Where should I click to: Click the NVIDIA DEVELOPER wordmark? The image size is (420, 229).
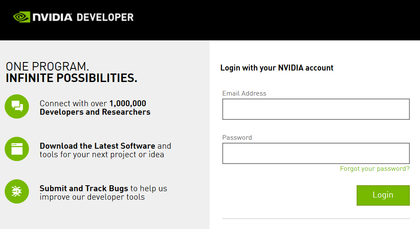(83, 17)
